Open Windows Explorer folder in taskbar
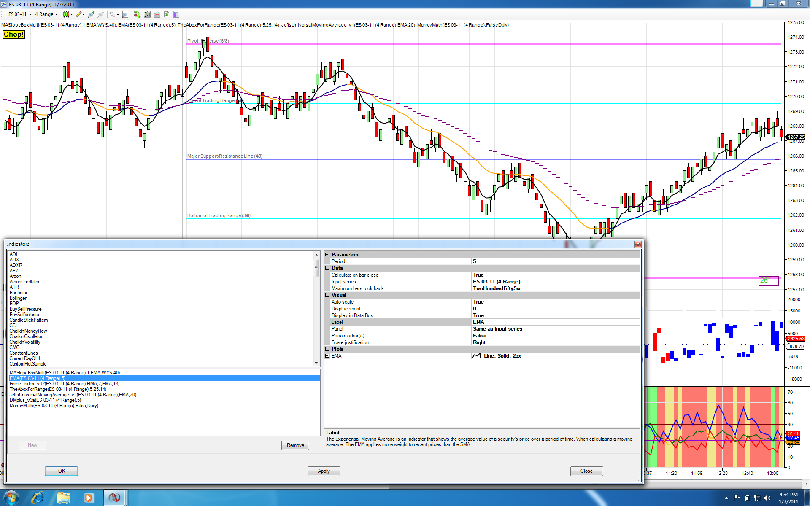 pyautogui.click(x=63, y=498)
